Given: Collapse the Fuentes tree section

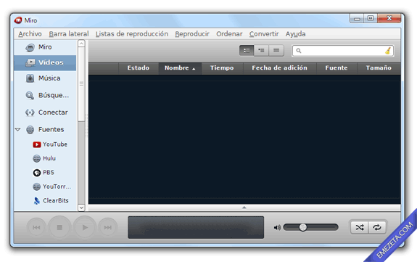Looking at the screenshot, I should point(18,129).
